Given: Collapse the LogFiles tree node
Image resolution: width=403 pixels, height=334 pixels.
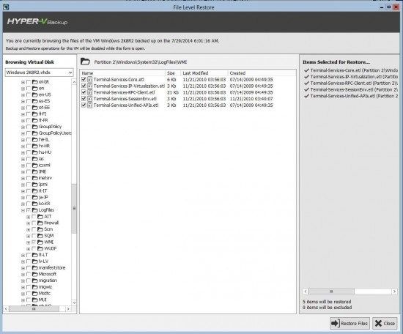Looking at the screenshot, I should coord(23,210).
